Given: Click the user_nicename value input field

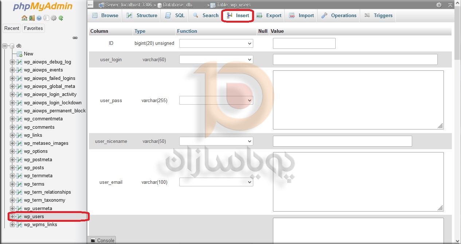Looking at the screenshot, I should 342,141.
